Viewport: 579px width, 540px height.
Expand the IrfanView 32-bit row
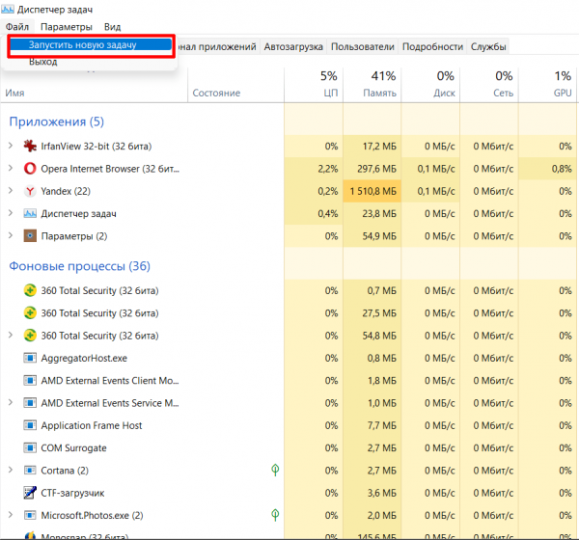(x=11, y=146)
